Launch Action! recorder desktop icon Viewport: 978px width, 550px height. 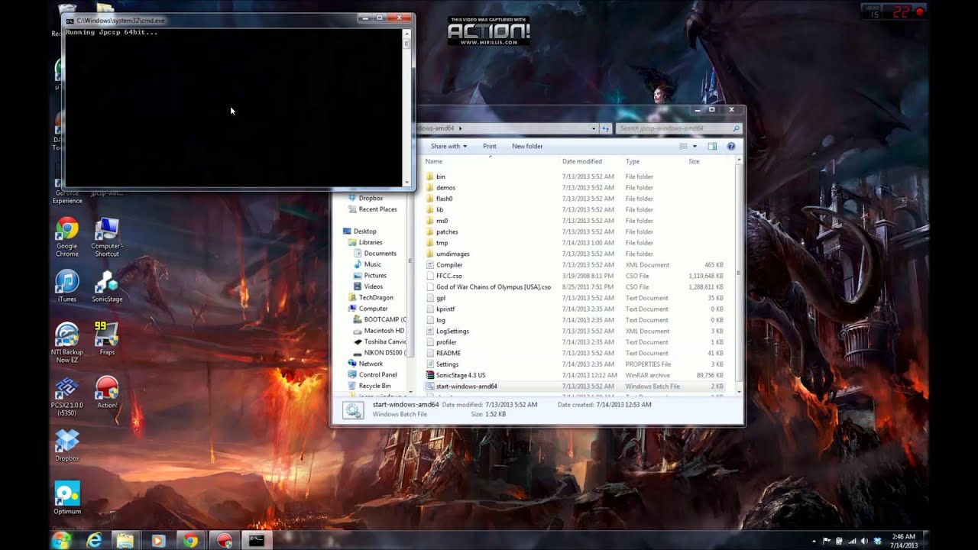pyautogui.click(x=106, y=392)
